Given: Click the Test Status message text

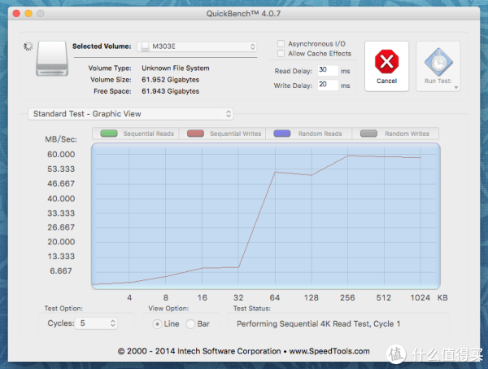Looking at the screenshot, I should [318, 324].
